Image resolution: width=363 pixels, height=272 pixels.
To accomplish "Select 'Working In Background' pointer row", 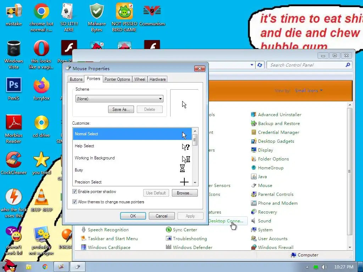I will pyautogui.click(x=132, y=158).
